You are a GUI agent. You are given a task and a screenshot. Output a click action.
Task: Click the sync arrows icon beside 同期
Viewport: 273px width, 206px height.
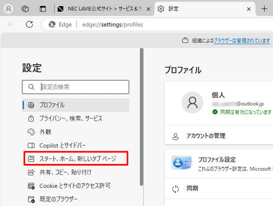click(x=175, y=189)
